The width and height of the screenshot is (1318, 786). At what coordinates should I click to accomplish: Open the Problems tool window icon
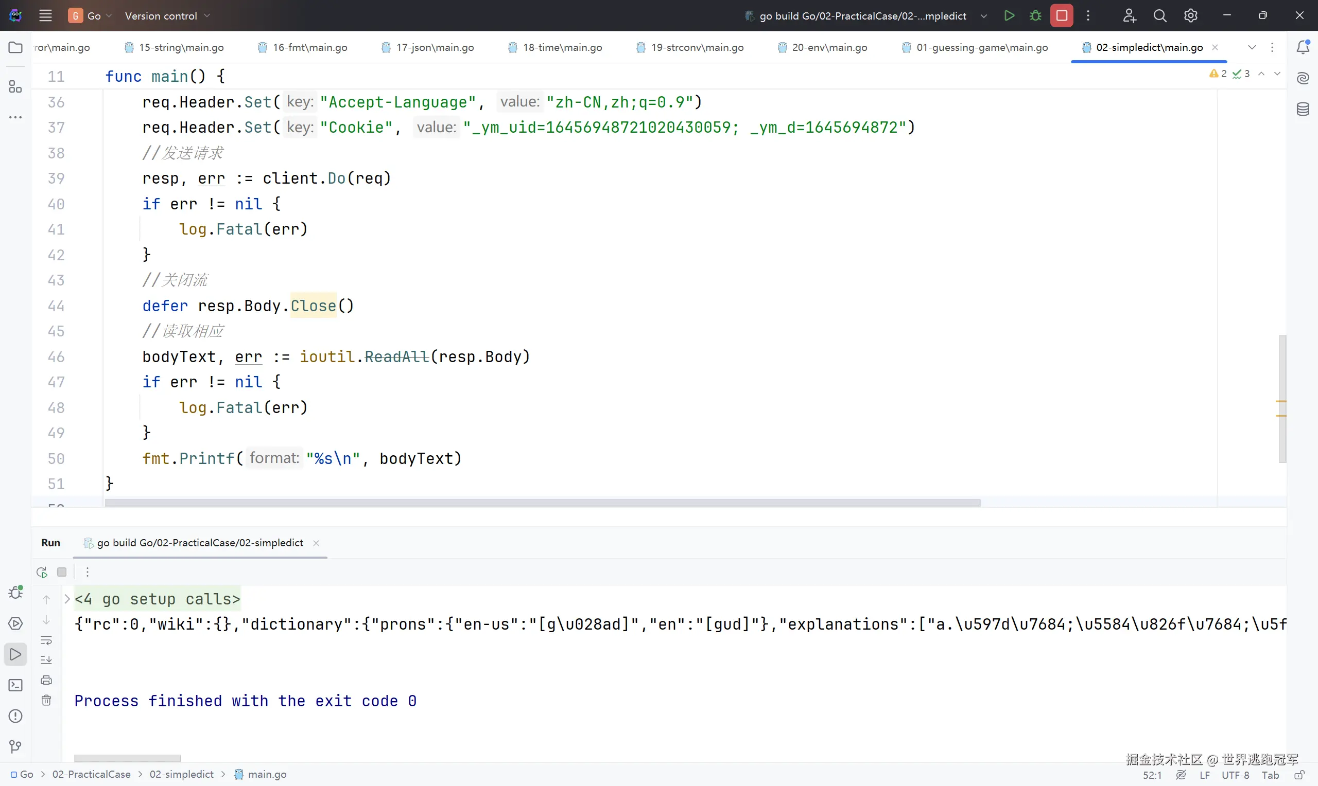(15, 716)
